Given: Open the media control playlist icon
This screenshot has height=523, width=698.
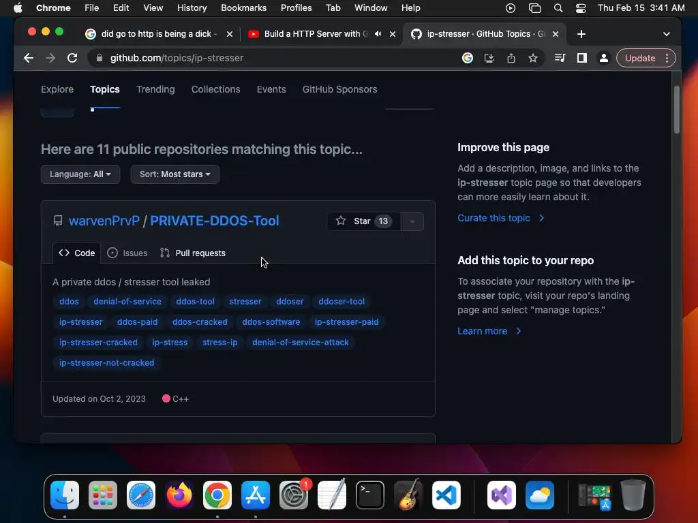Looking at the screenshot, I should click(x=560, y=59).
